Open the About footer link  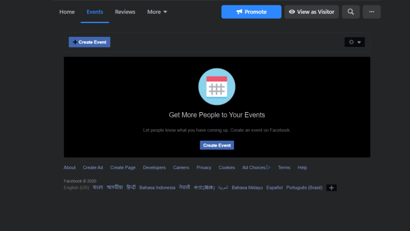click(x=69, y=167)
